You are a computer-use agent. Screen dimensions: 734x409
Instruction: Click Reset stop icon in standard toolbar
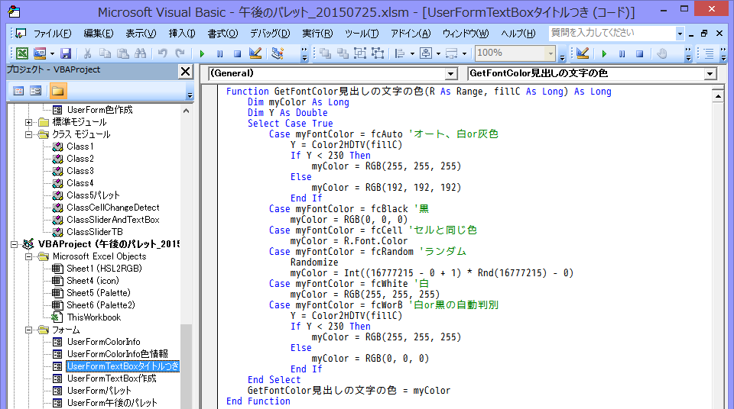pyautogui.click(x=237, y=53)
